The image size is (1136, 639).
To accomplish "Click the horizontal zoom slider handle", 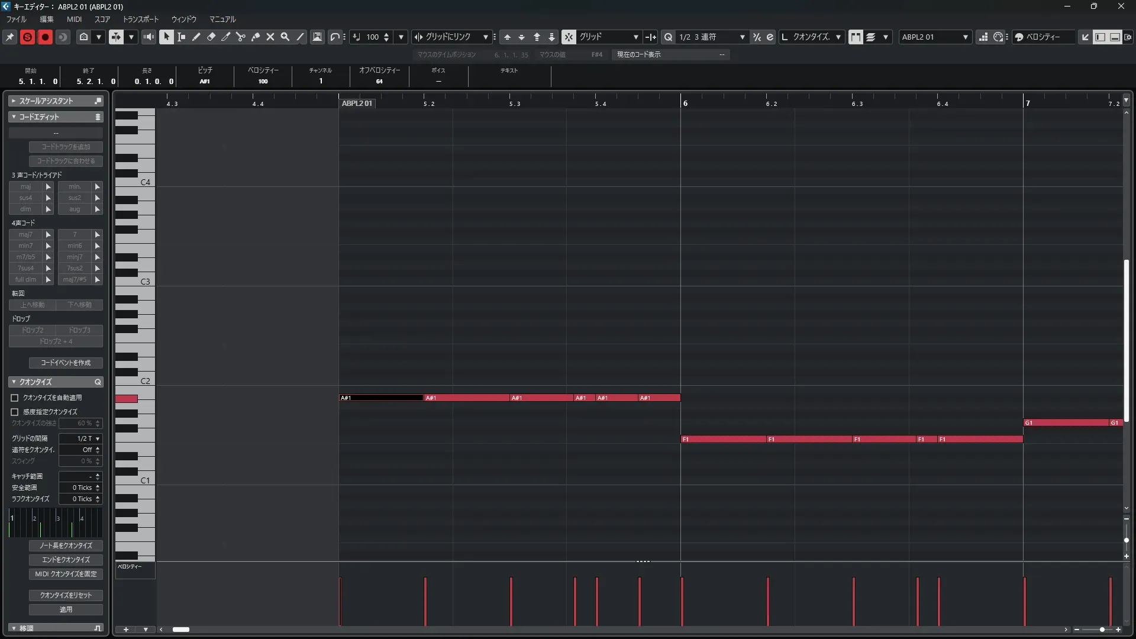I will point(1102,630).
